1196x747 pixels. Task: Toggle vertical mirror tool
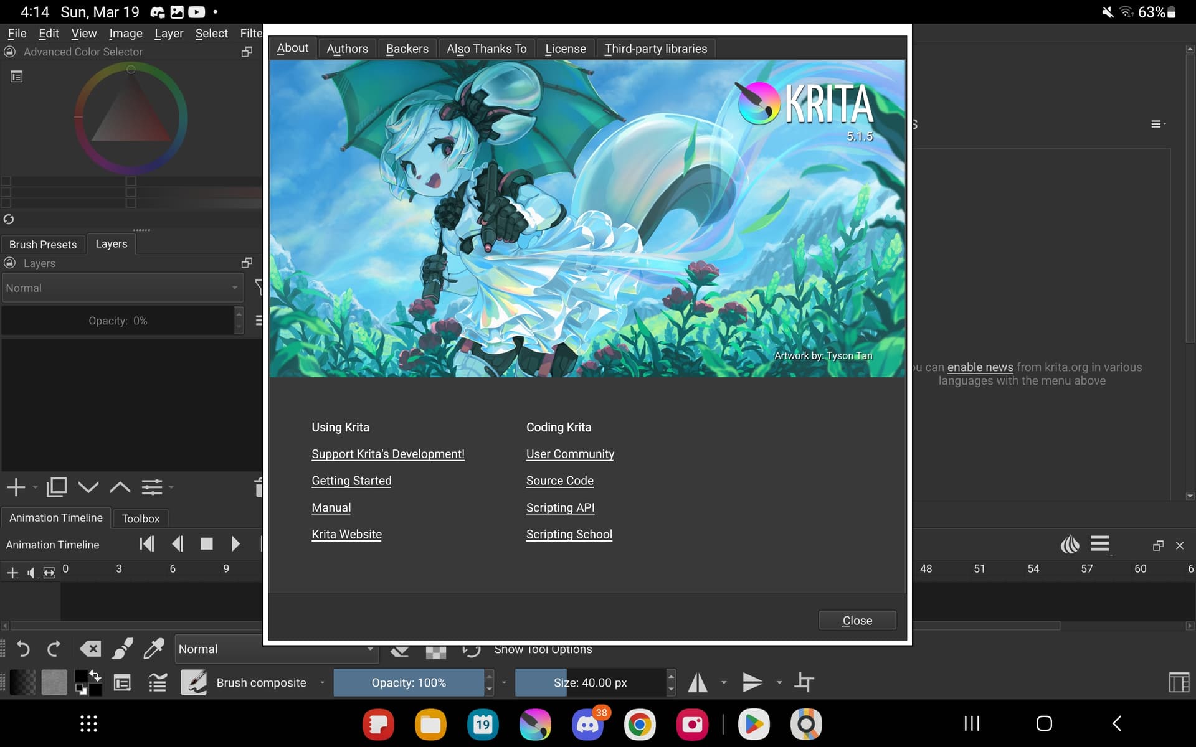pos(752,683)
